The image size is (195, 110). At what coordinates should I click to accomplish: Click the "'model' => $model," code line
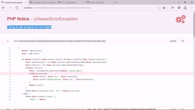click(x=38, y=99)
